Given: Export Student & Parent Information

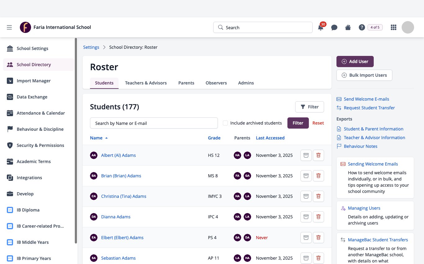Looking at the screenshot, I should click(373, 129).
